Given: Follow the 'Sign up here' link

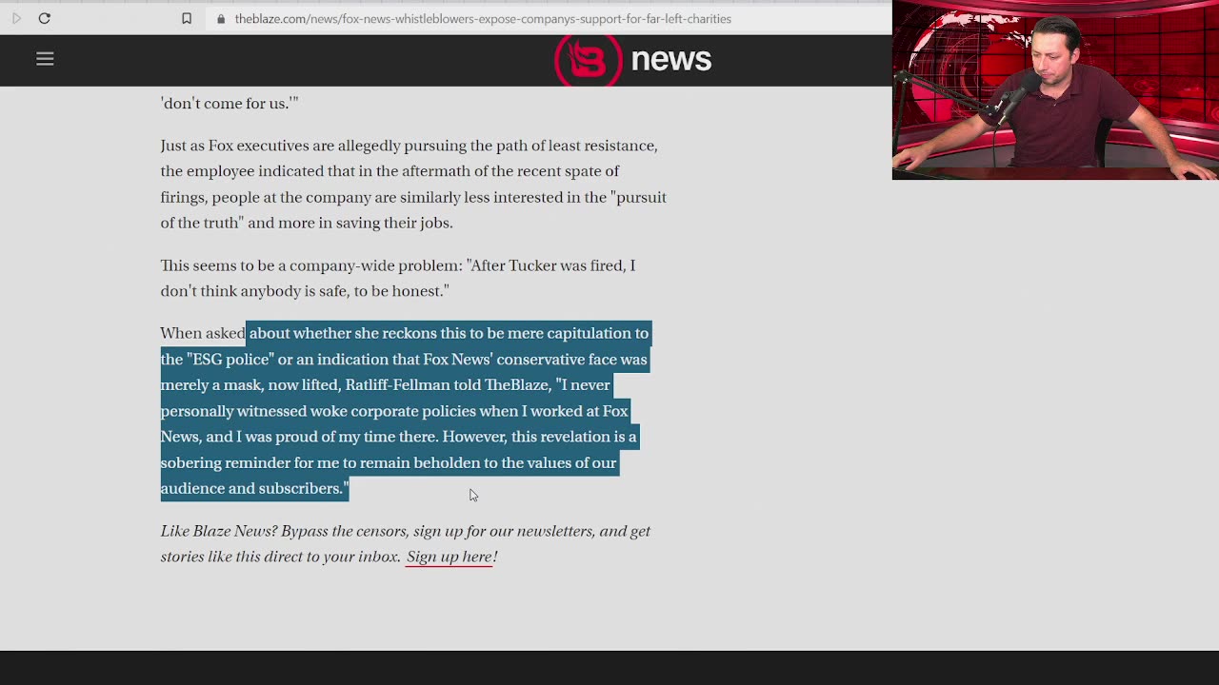Looking at the screenshot, I should [x=449, y=557].
